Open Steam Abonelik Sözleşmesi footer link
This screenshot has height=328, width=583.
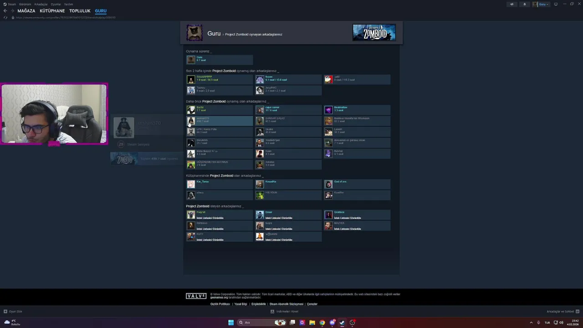(286, 304)
